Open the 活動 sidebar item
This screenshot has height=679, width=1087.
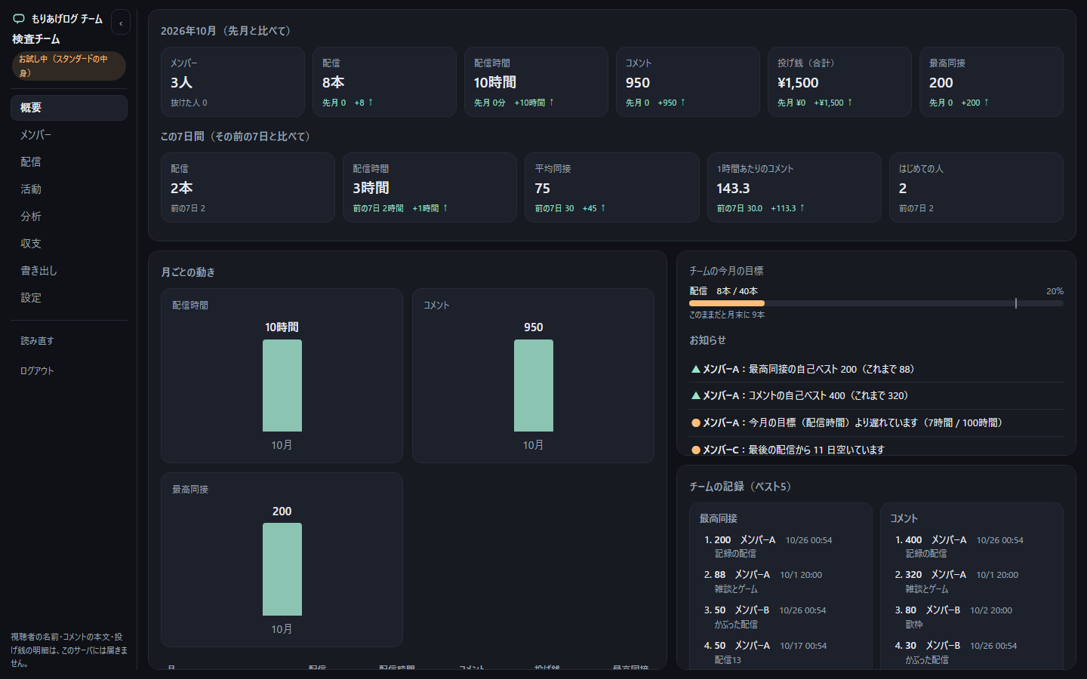(69, 189)
